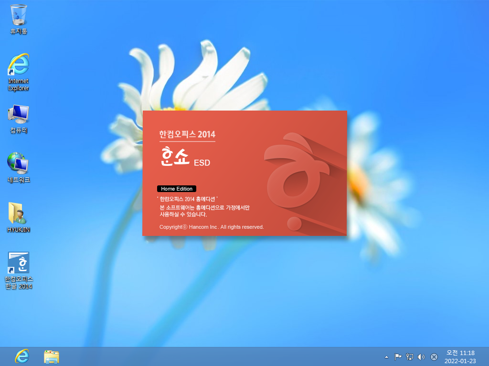The width and height of the screenshot is (489, 366).
Task: Select the 컴퓨터 desktop icon
Action: pos(19,119)
